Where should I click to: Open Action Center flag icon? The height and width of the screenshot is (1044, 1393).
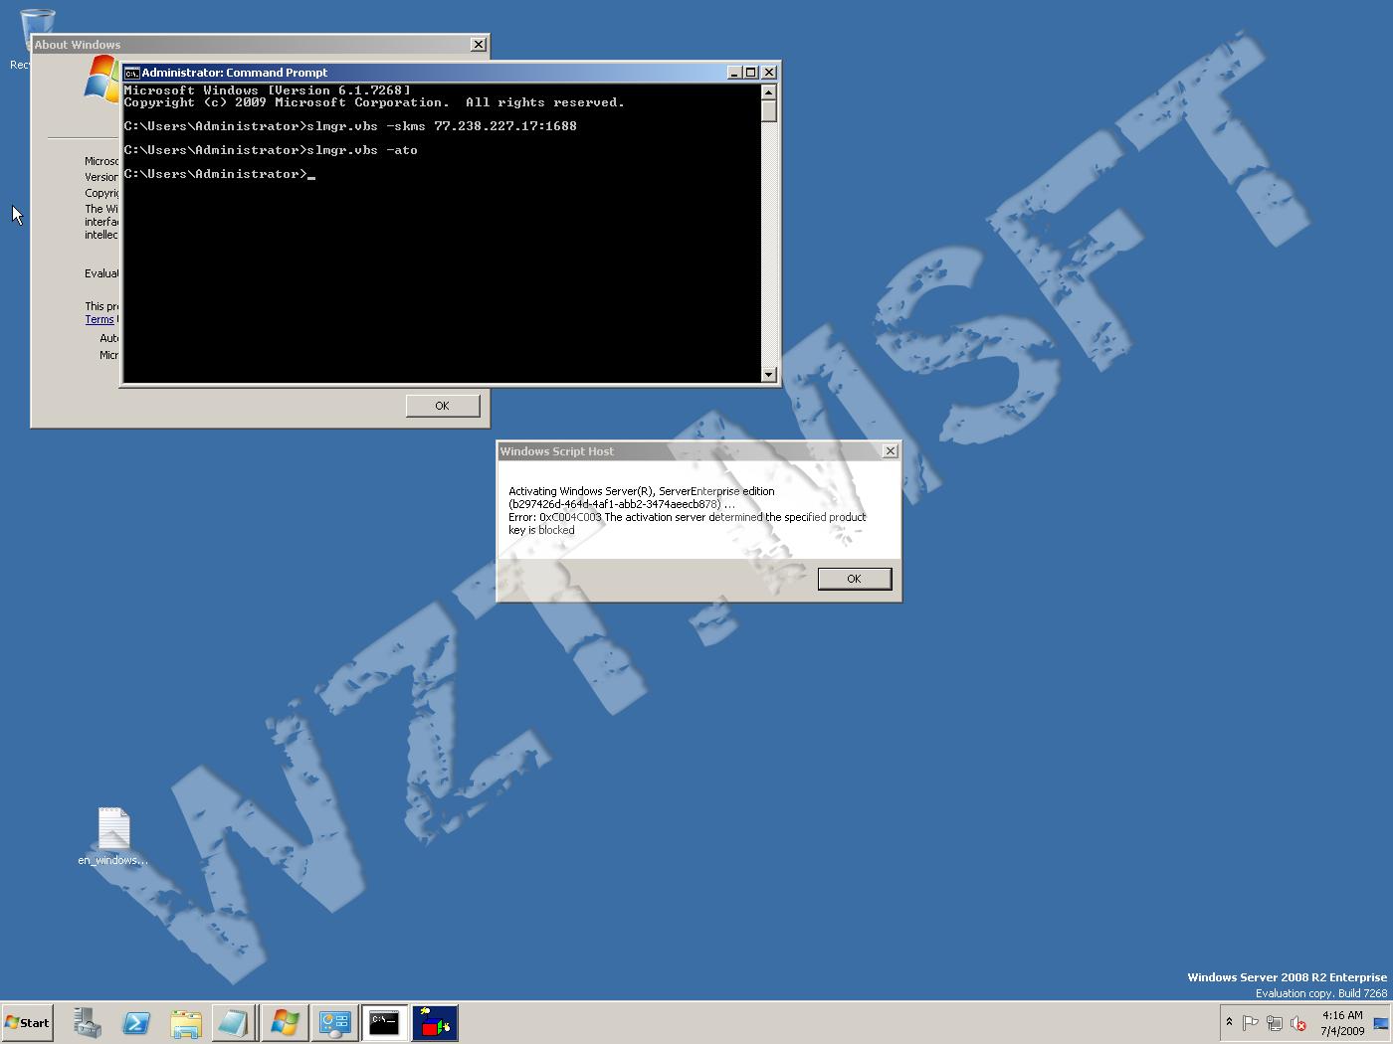click(x=1251, y=1023)
